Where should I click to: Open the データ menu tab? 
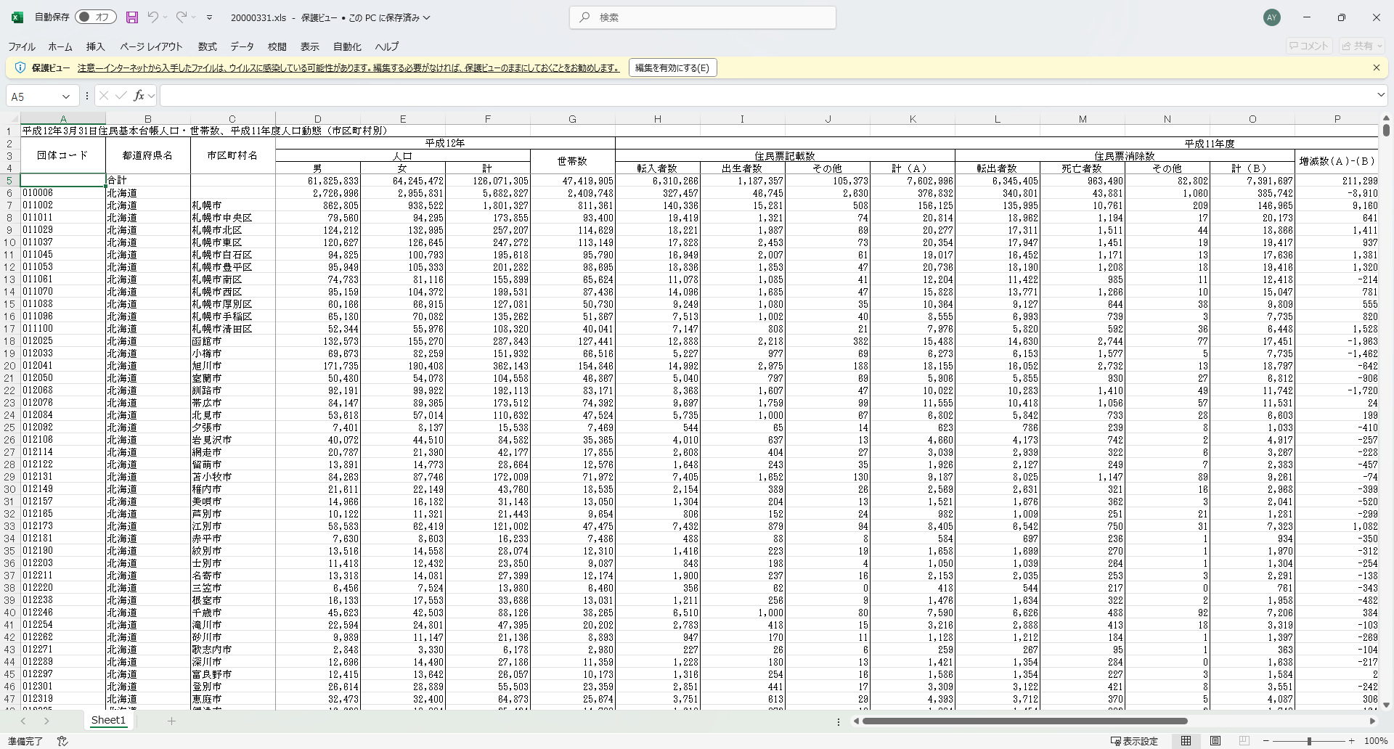(x=242, y=46)
